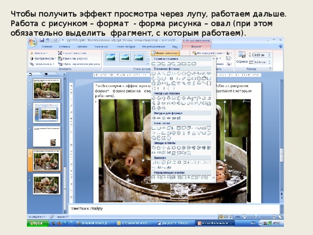Choose the heart shape in basic shapes
Image resolution: width=313 pixels, height=235 pixels.
pos(179,83)
